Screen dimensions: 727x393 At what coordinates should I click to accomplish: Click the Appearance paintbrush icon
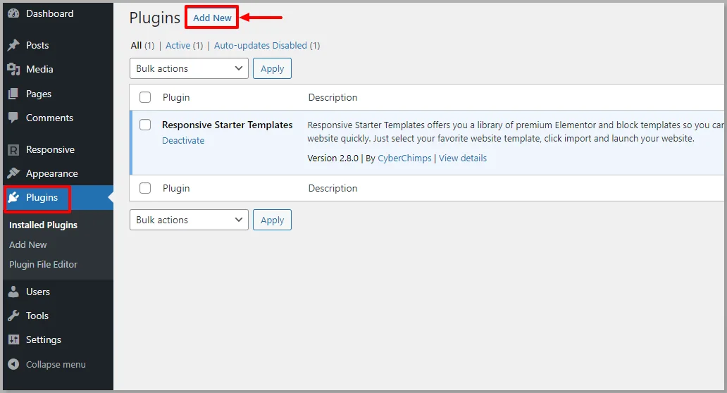tap(13, 173)
